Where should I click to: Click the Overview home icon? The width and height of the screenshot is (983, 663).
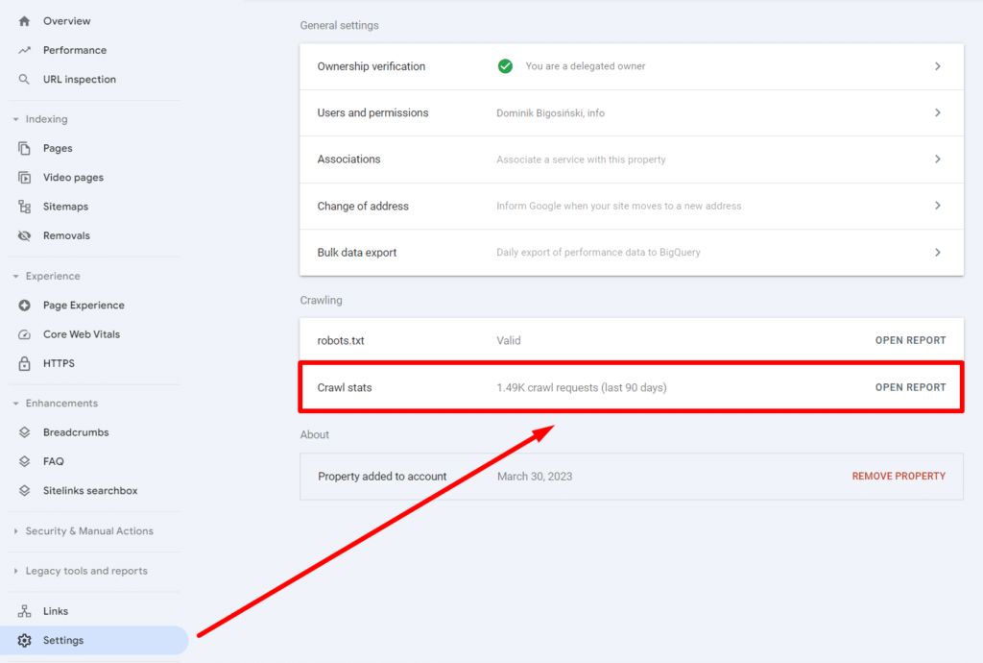coord(25,21)
